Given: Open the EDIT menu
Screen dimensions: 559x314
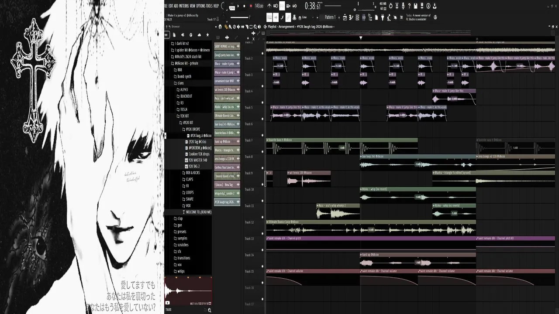Looking at the screenshot, I should (x=171, y=6).
